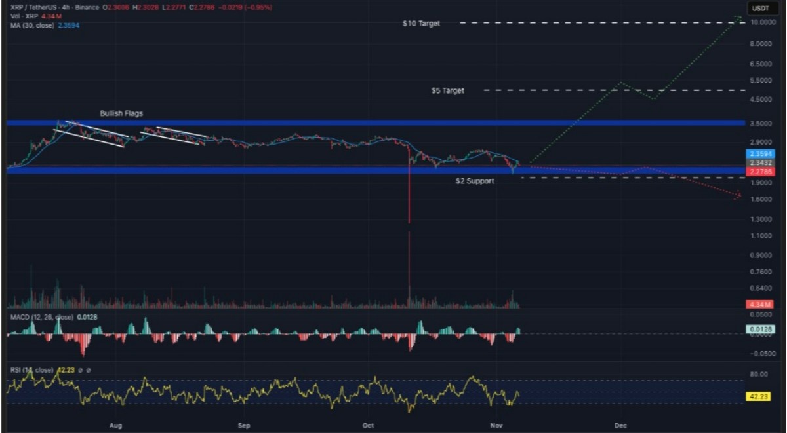Hide the RSI (14, close) indicator
787x433 pixels.
click(33, 370)
